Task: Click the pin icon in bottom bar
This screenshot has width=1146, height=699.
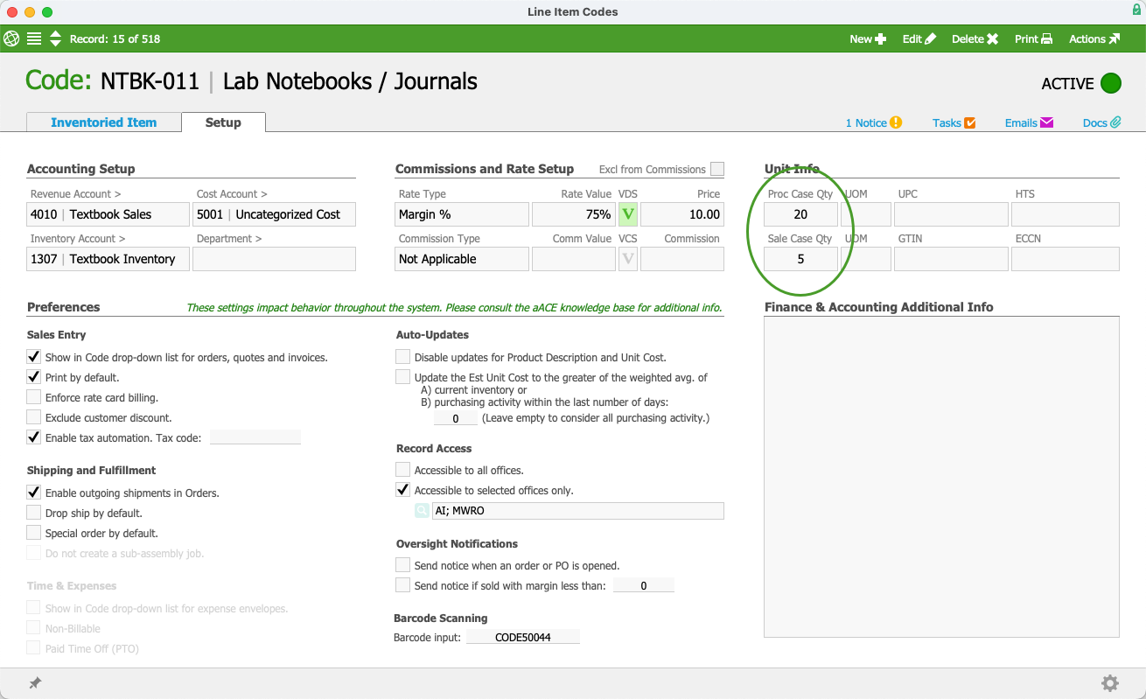Action: tap(35, 683)
